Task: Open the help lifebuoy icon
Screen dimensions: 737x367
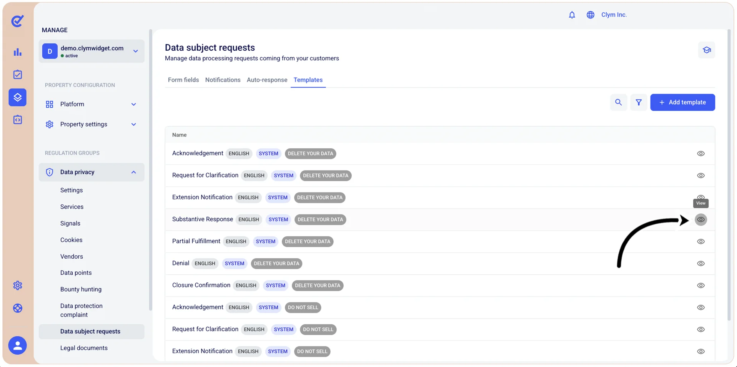Action: [18, 308]
